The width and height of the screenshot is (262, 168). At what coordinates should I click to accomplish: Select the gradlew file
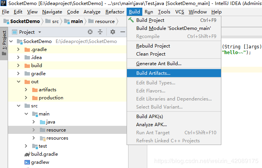tap(40, 162)
